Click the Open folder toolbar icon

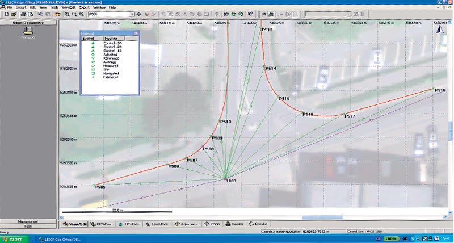tap(13, 13)
